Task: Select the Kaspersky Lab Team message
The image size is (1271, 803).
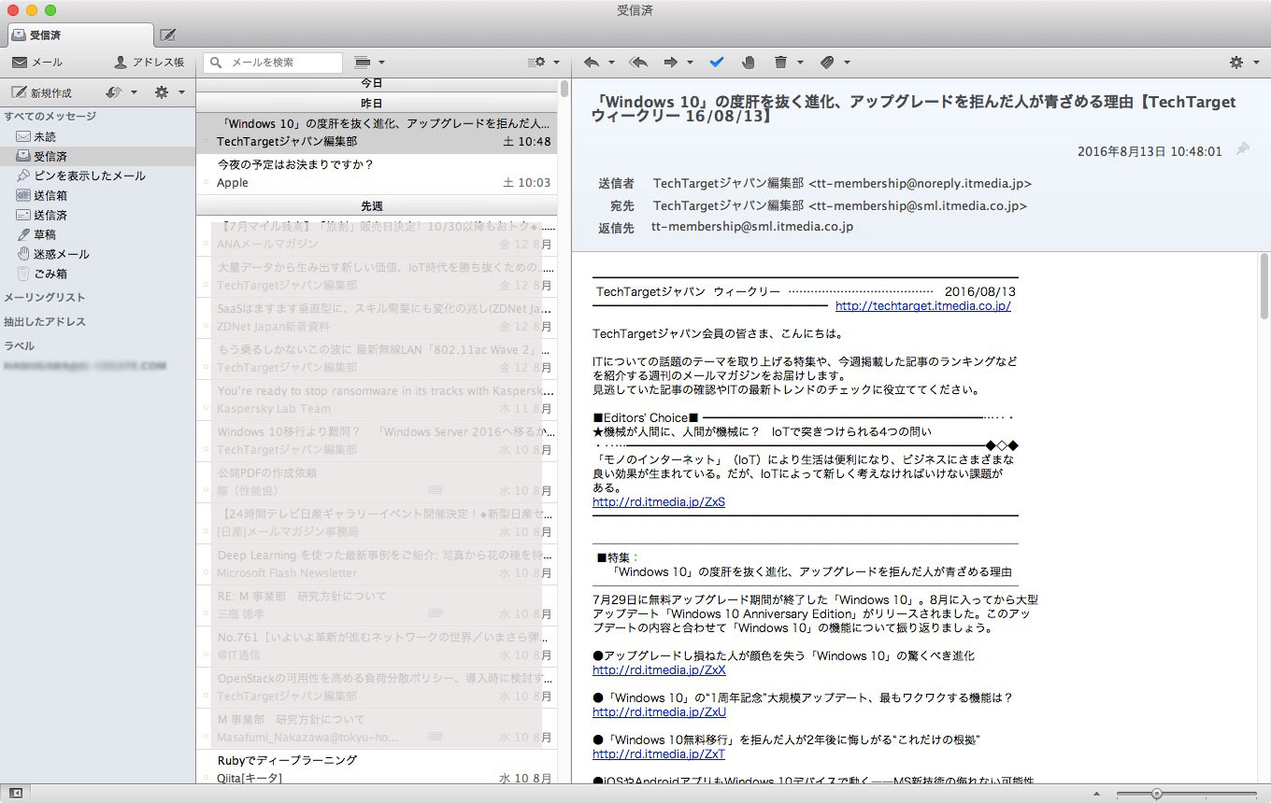Action: pyautogui.click(x=377, y=400)
